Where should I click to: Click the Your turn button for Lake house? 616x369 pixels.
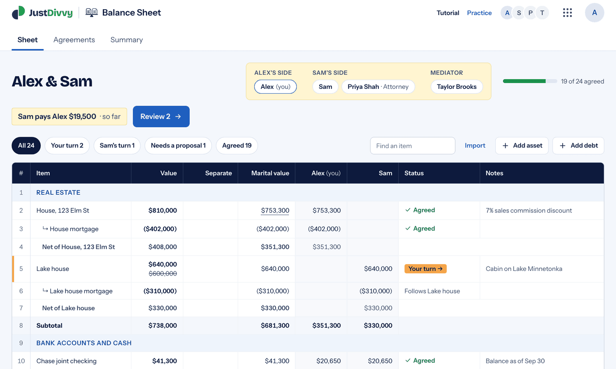425,268
